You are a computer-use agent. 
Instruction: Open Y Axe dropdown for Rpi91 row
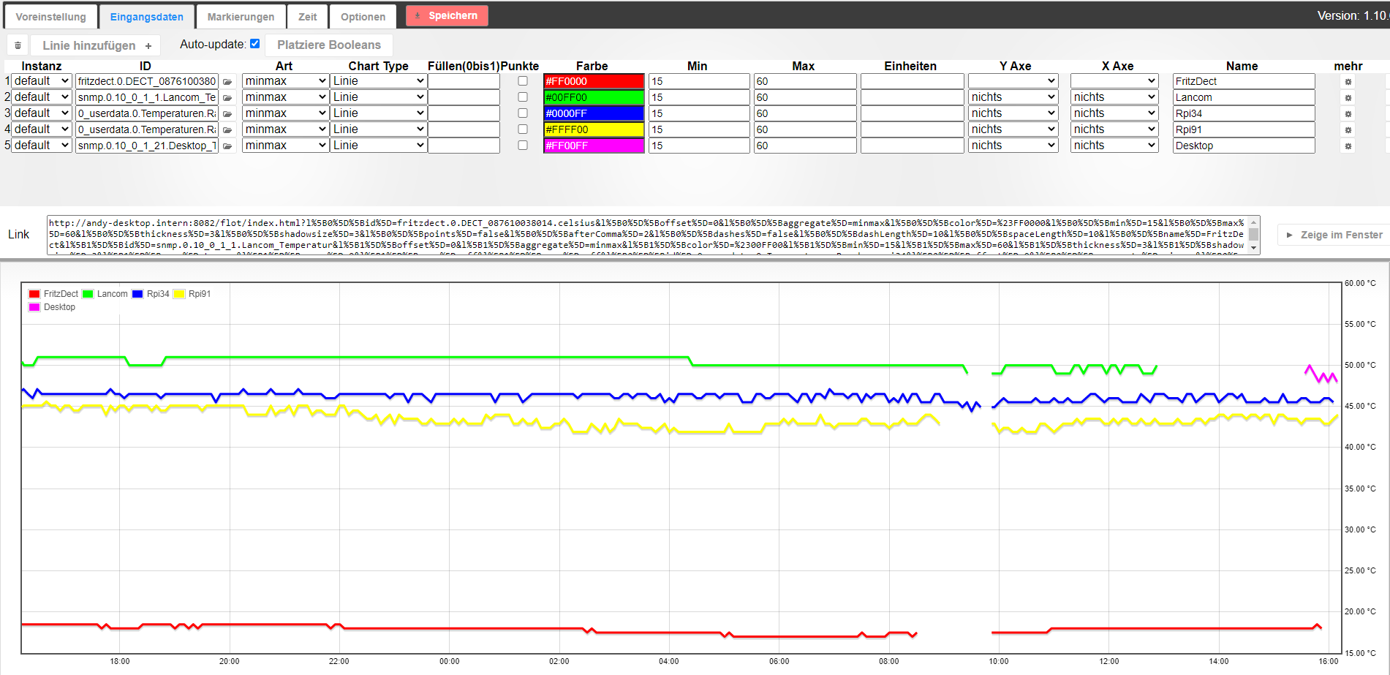pos(1013,129)
